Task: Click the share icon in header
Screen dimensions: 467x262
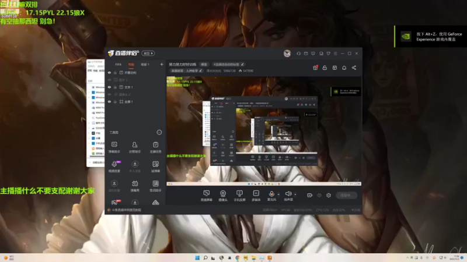Action: click(x=354, y=68)
